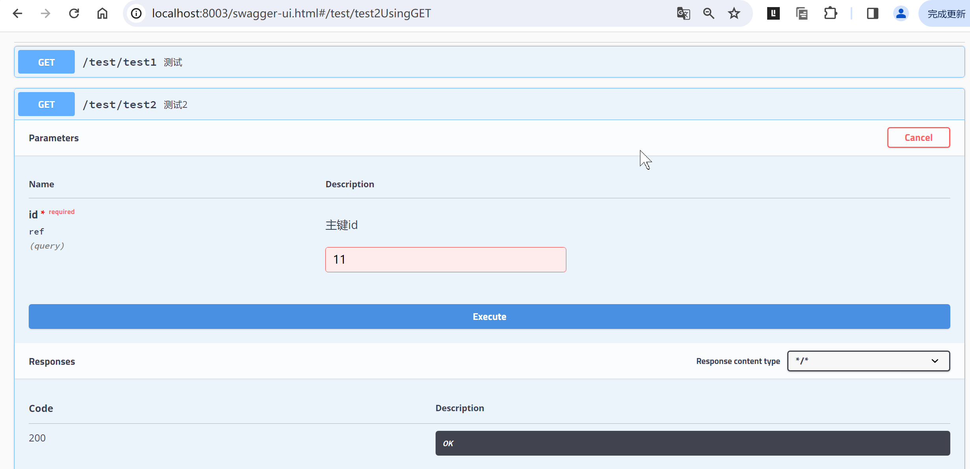Click the Responses section heading

tap(52, 362)
